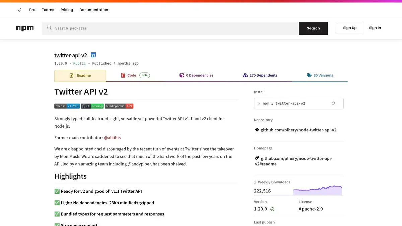402x226 pixels.
Task: Open the Teams menu item
Action: [x=48, y=10]
